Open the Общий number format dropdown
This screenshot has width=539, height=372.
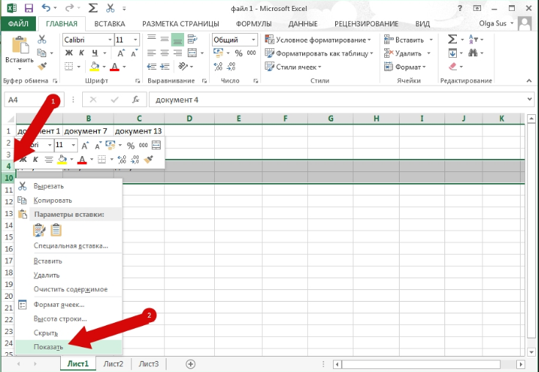point(253,40)
